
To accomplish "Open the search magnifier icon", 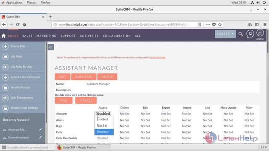I will (x=240, y=34).
